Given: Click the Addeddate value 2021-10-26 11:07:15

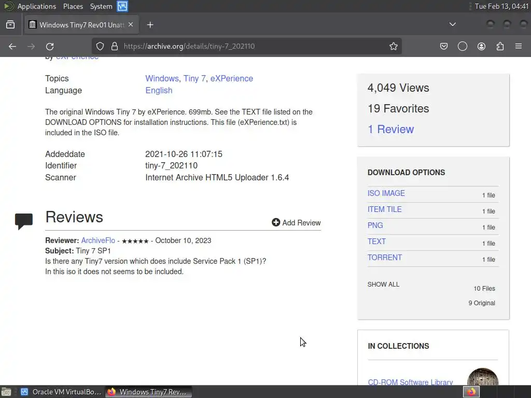Looking at the screenshot, I should (184, 154).
